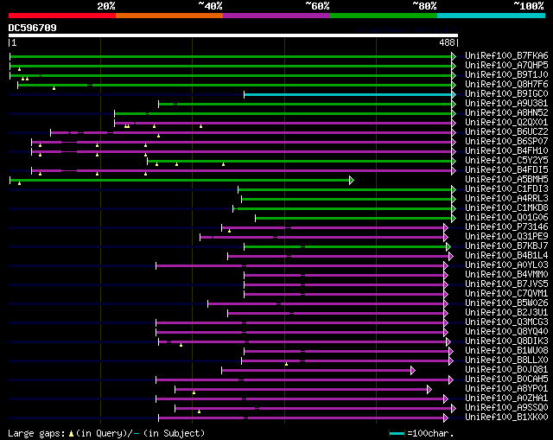553x440 pixels.
Task: Click the UniRef100_B1WU08 hit
Action: pos(506,351)
